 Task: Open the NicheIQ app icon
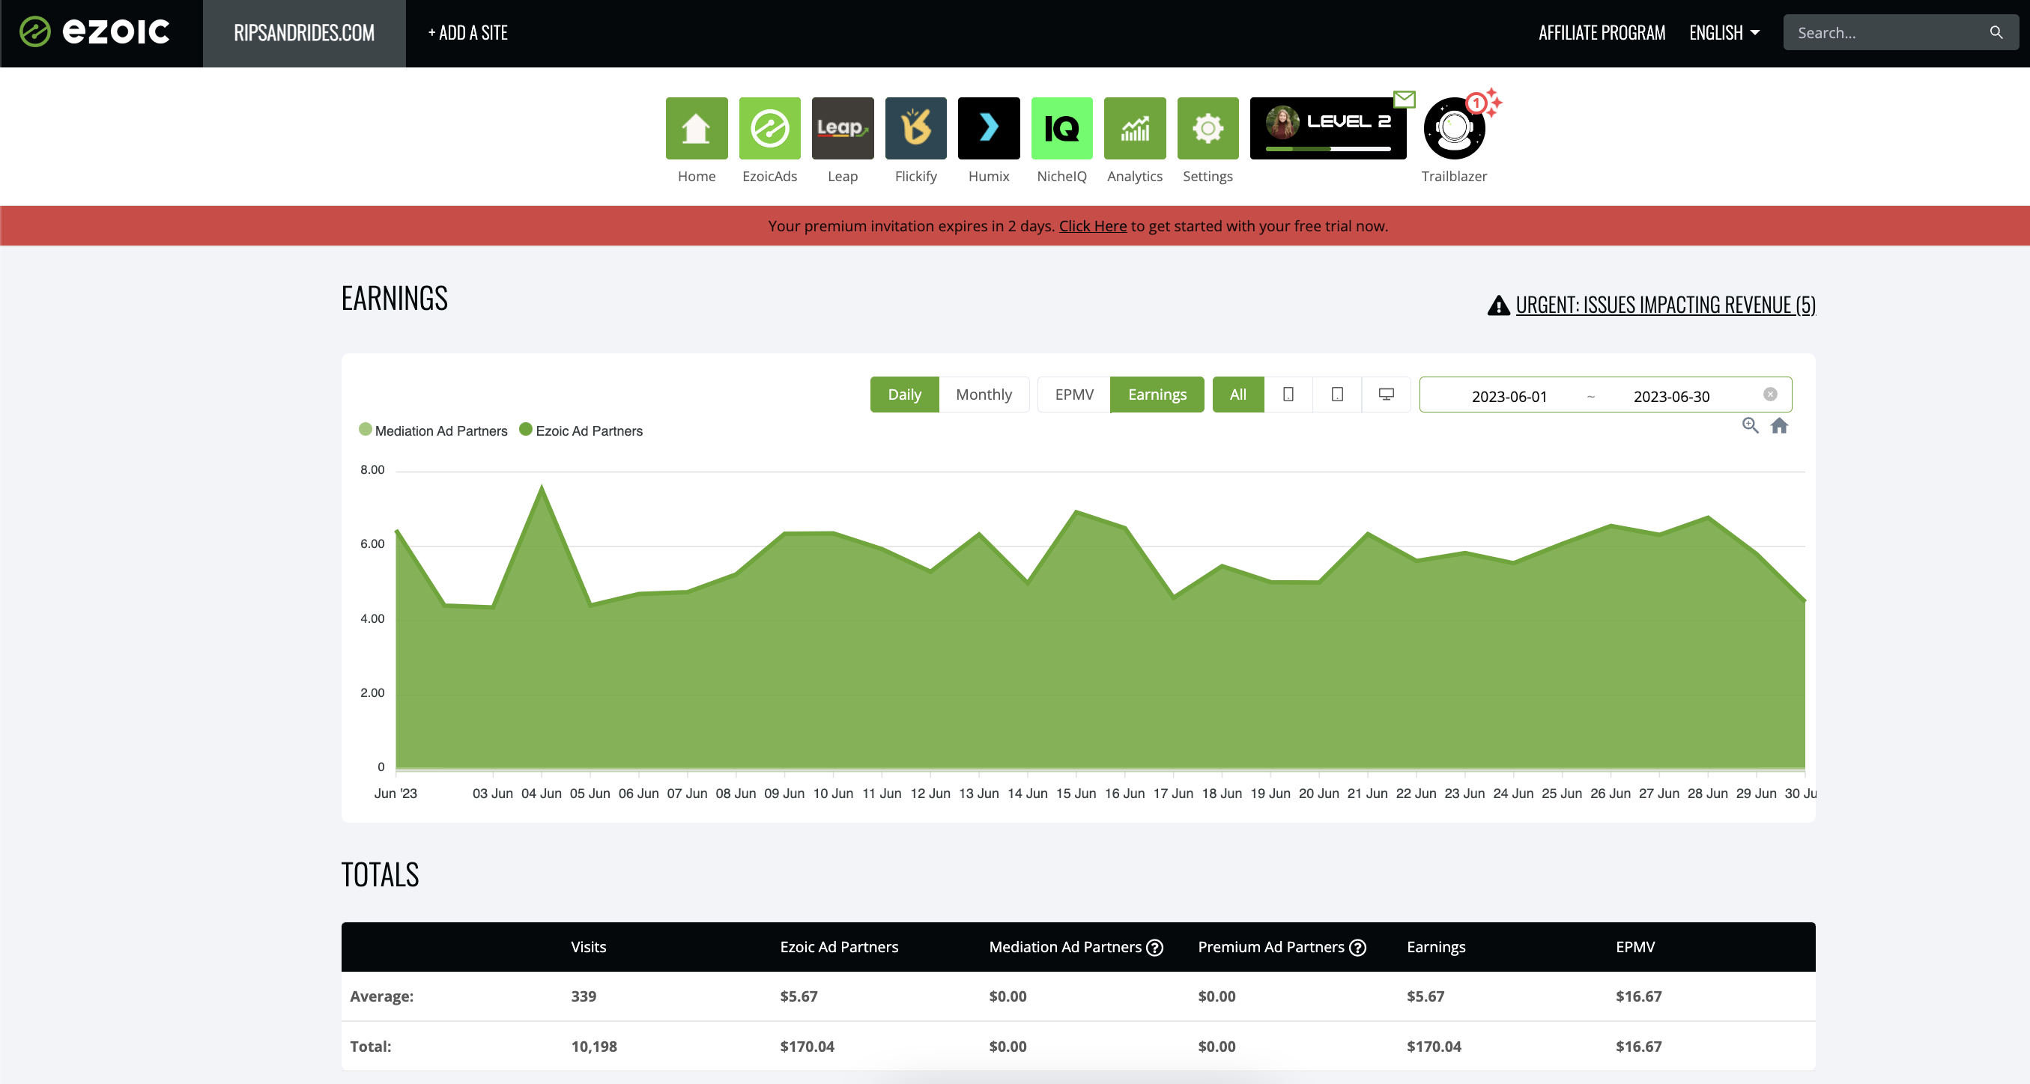point(1061,129)
